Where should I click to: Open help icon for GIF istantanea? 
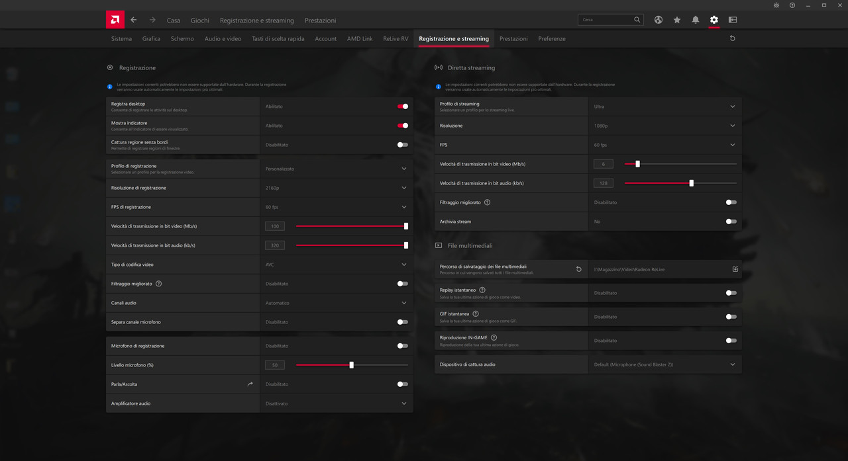tap(476, 314)
